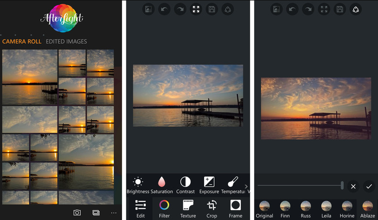This screenshot has width=378, height=220.
Task: Toggle fullscreen view in the middle editor
Action: [x=196, y=9]
